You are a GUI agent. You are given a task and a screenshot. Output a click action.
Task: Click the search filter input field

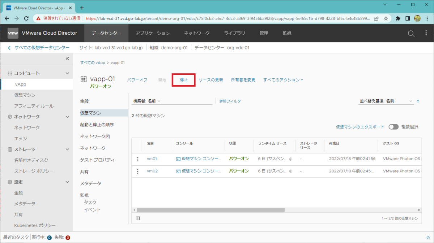pos(187,101)
